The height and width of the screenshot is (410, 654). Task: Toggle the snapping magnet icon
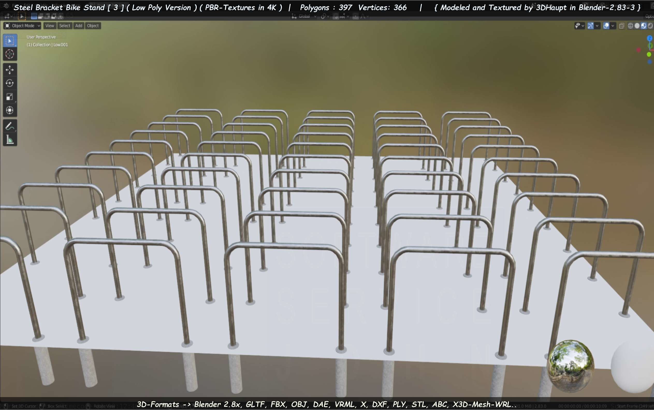(x=336, y=16)
